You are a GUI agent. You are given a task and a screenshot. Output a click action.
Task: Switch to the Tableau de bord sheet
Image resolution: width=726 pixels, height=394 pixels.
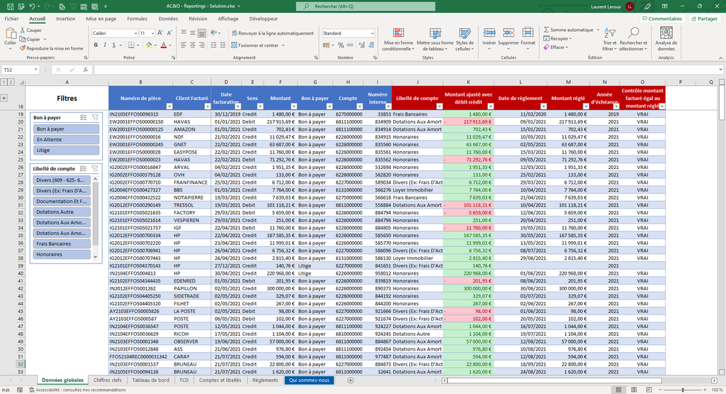coord(150,381)
